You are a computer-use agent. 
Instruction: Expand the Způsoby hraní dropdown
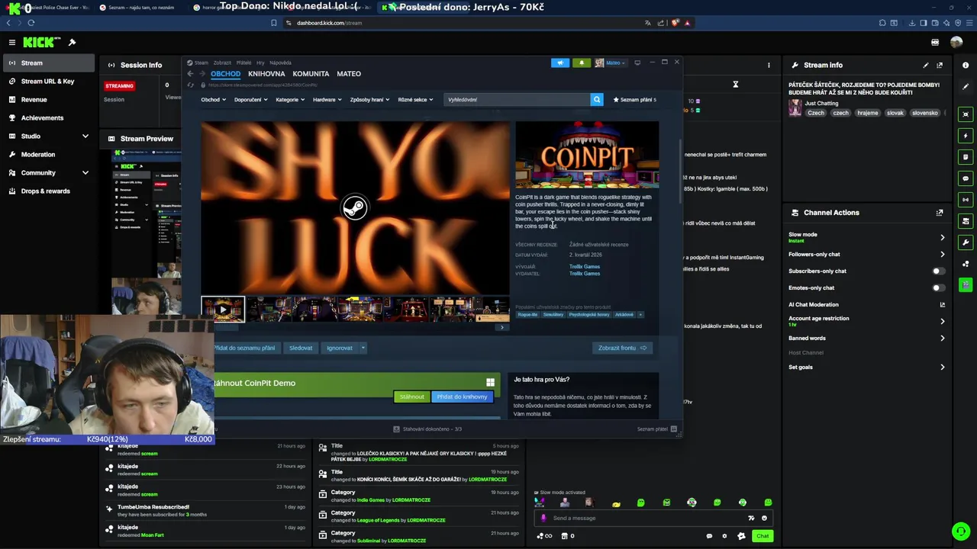[369, 100]
